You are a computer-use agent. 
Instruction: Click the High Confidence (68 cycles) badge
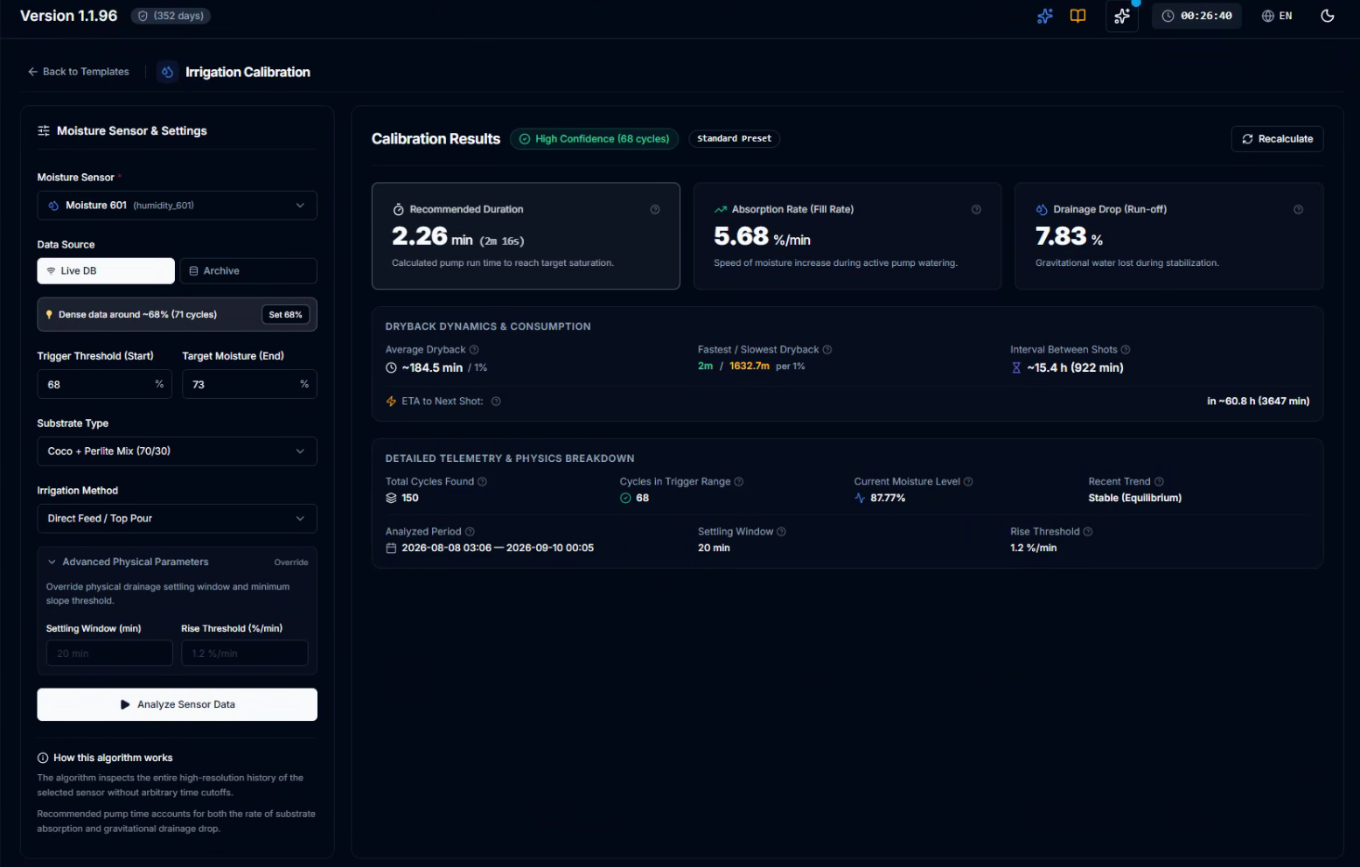tap(594, 139)
